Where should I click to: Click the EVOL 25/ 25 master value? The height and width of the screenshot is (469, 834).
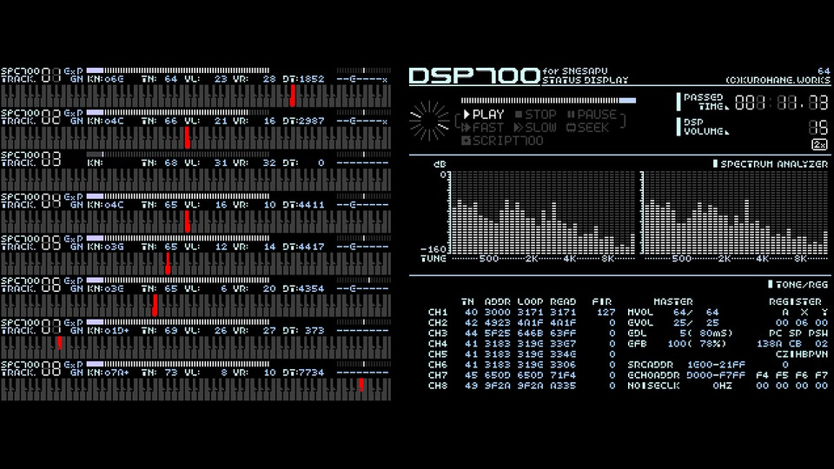673,323
